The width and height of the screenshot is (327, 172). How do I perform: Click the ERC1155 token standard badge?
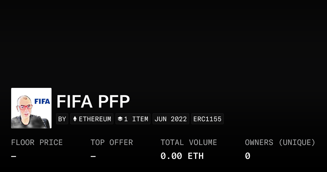point(207,119)
